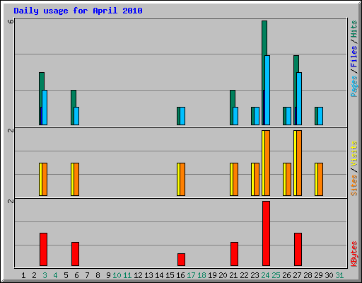Viewport: 362px width, 283px height.
Task: Click the blue "Files" legend label
Action: pos(354,57)
